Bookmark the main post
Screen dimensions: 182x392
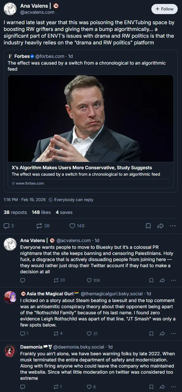pyautogui.click(x=148, y=226)
